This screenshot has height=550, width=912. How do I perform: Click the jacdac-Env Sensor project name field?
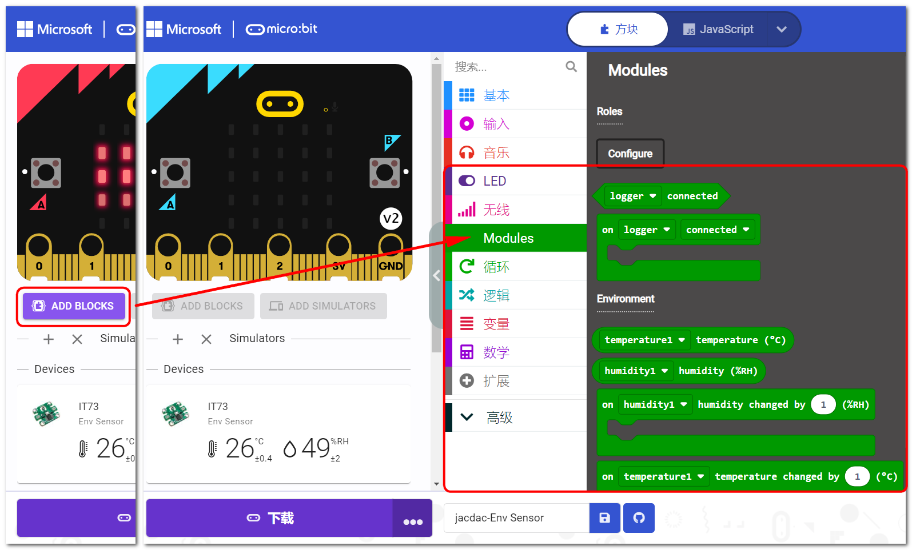pyautogui.click(x=516, y=518)
